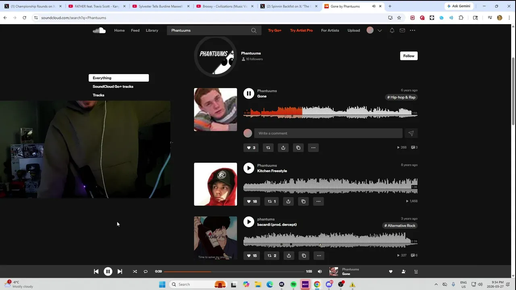
Task: Share the bacardi (prod. dercept) track
Action: pos(289,255)
